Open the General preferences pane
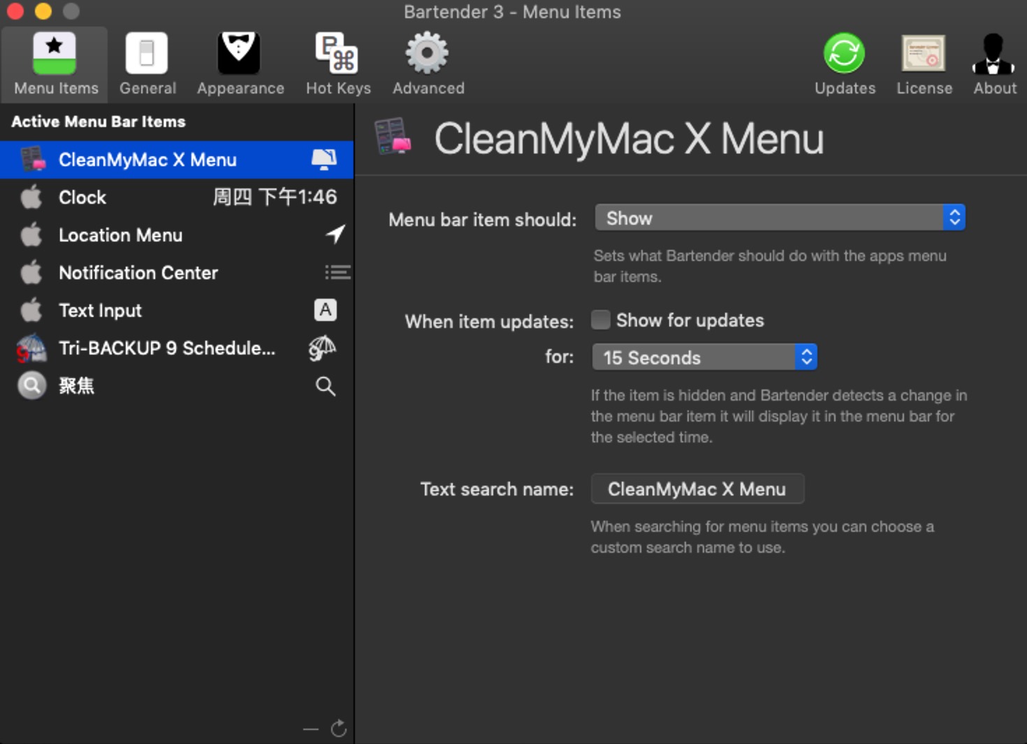The image size is (1027, 744). [147, 64]
